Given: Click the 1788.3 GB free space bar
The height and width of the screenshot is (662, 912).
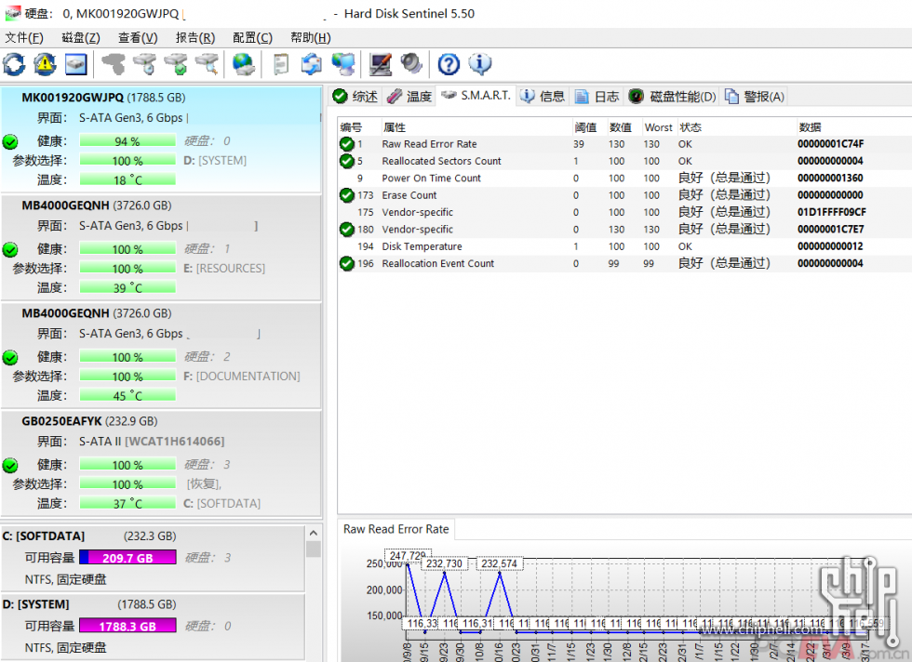Looking at the screenshot, I should coord(127,626).
